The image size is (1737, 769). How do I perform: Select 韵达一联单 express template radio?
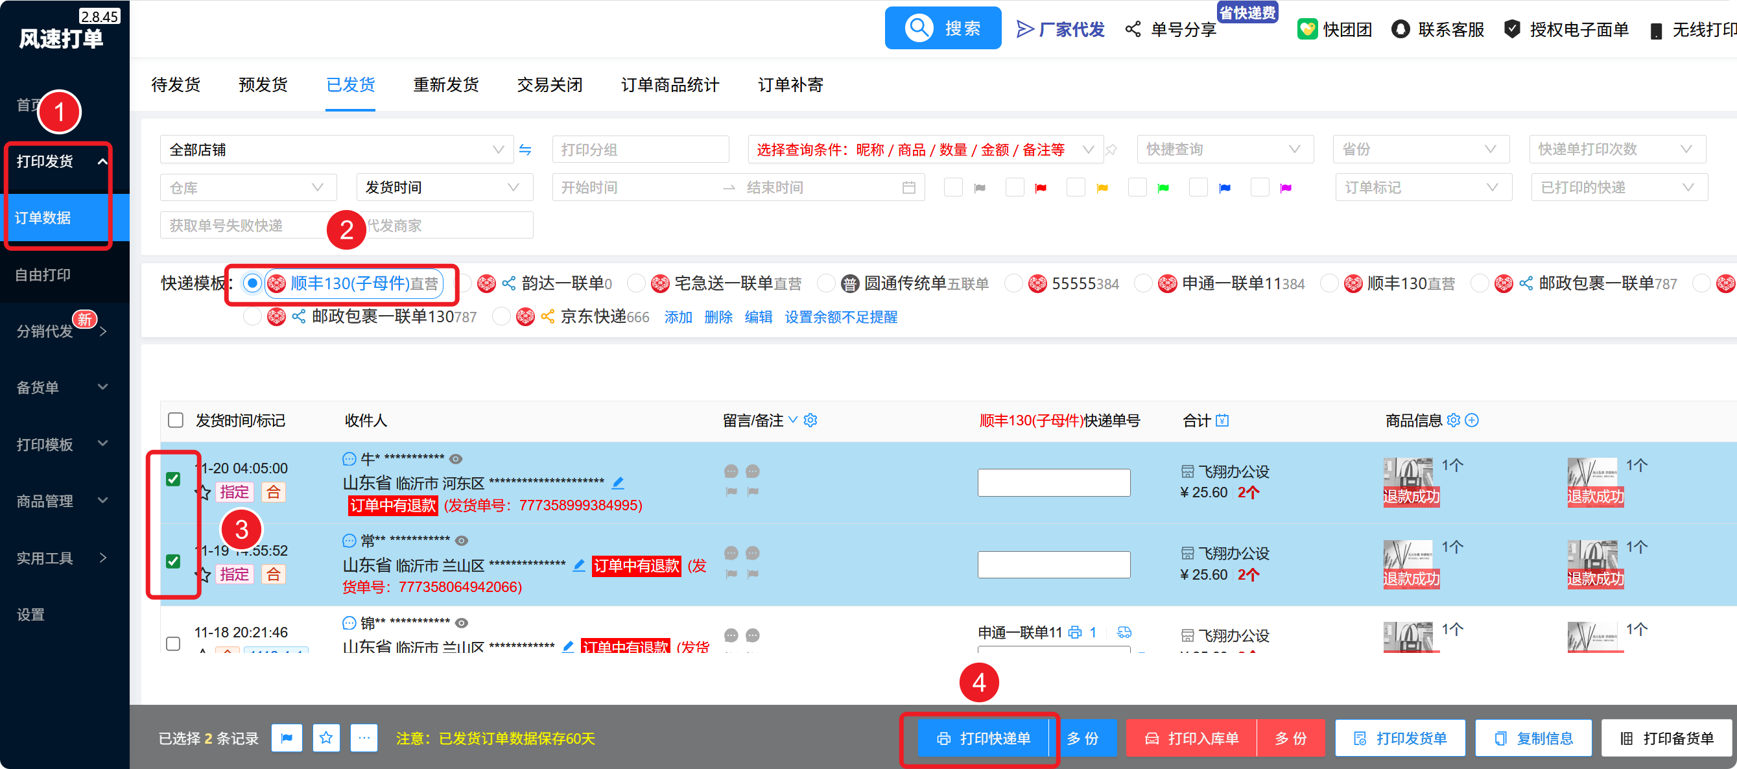[x=466, y=283]
